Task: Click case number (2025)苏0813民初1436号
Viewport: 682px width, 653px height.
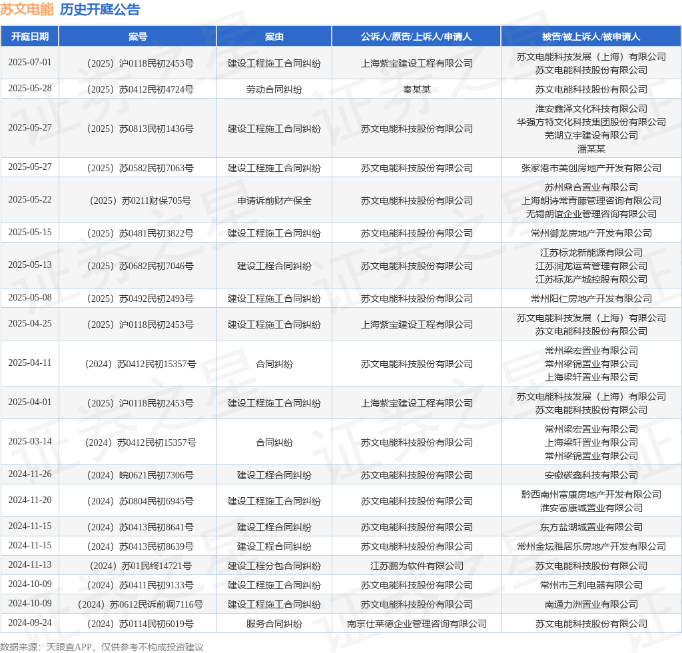Action: click(140, 129)
